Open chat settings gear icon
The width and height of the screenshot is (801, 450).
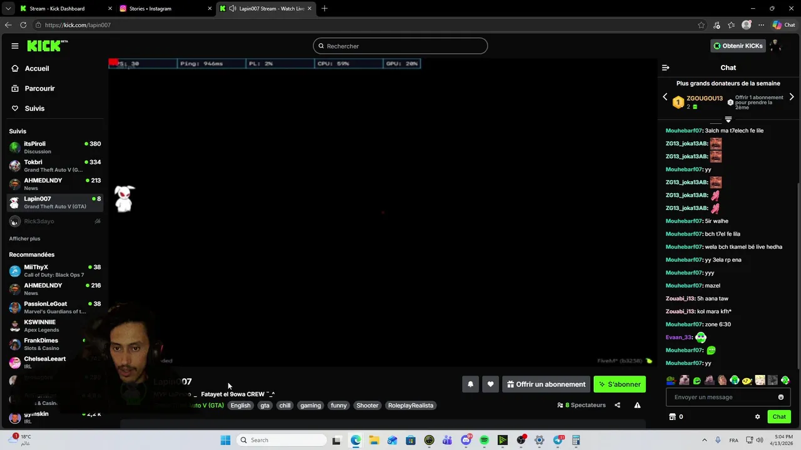757,417
